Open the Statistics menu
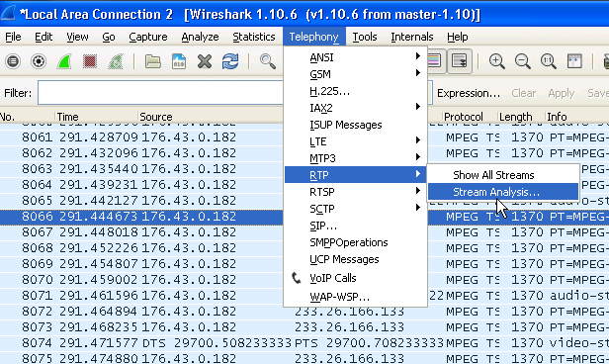The width and height of the screenshot is (609, 364). pos(254,37)
